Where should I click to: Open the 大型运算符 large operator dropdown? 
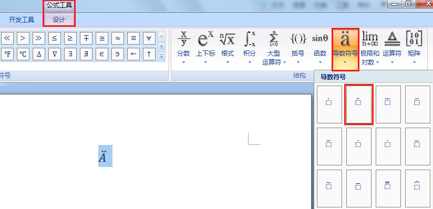(x=274, y=47)
